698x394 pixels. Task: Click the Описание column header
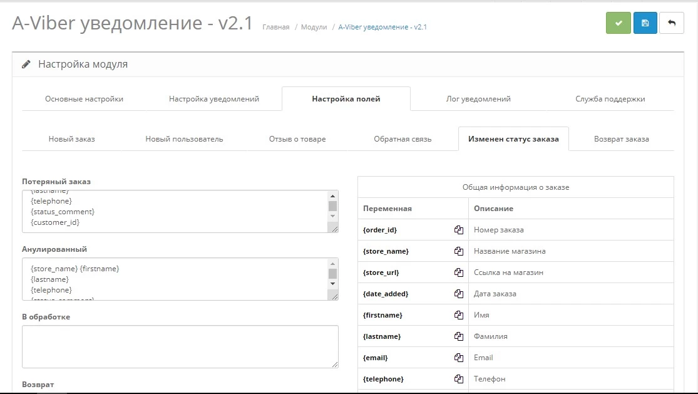493,209
